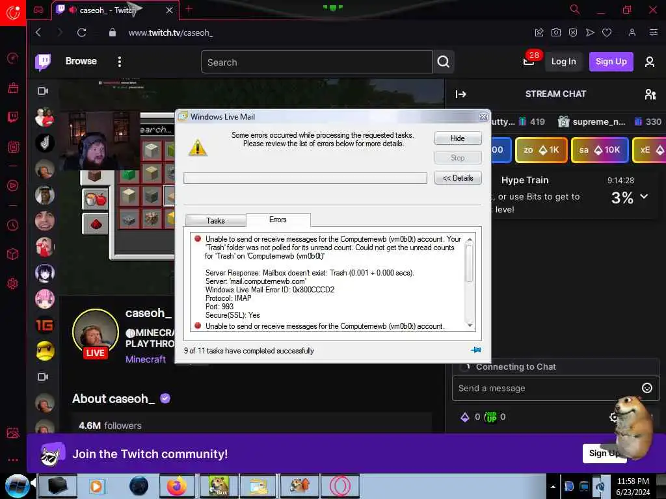Open the chat community users icon
The height and width of the screenshot is (499, 666).
(x=650, y=94)
